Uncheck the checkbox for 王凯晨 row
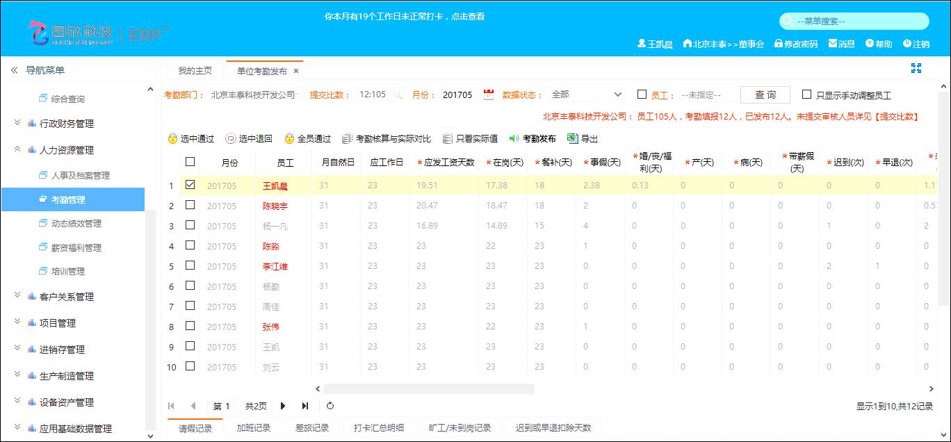This screenshot has width=951, height=442. coord(190,185)
